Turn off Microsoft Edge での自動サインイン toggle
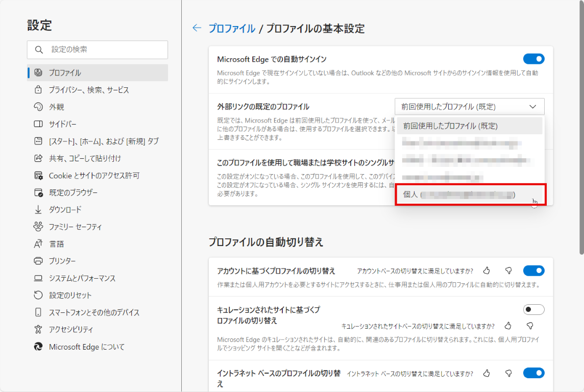 (534, 59)
